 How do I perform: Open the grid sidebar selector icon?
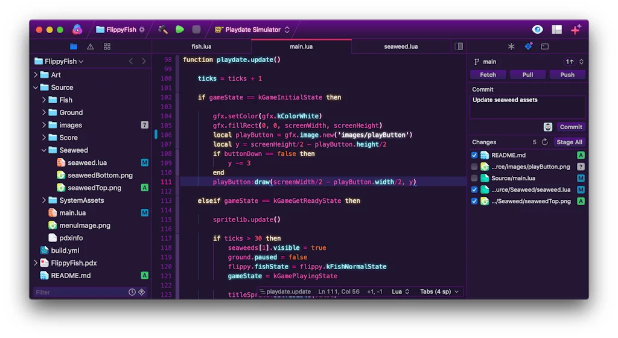click(x=107, y=46)
